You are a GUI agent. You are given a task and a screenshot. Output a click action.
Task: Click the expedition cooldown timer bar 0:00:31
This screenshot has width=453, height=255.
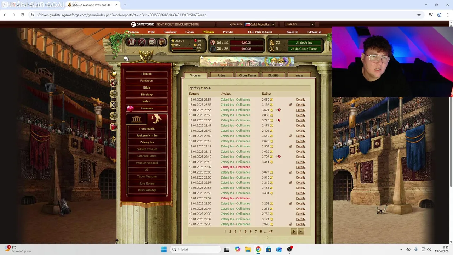click(x=246, y=42)
